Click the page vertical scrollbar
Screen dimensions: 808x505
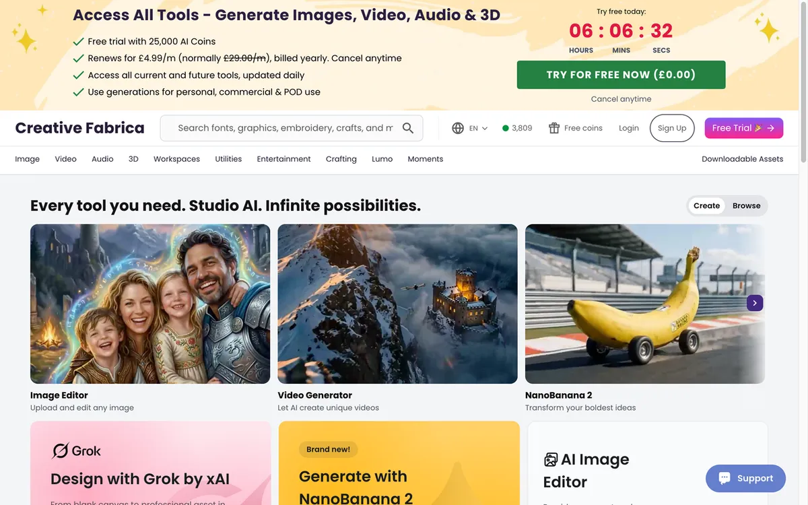(x=803, y=81)
